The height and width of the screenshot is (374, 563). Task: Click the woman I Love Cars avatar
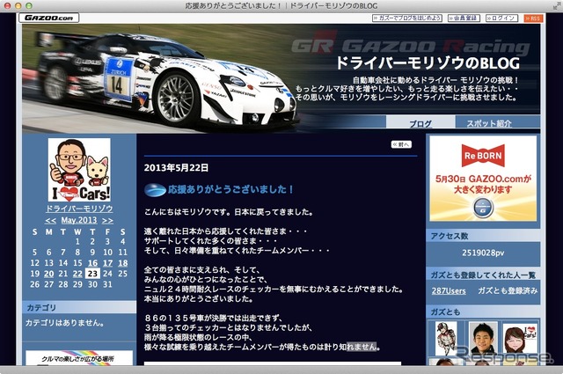[520, 339]
